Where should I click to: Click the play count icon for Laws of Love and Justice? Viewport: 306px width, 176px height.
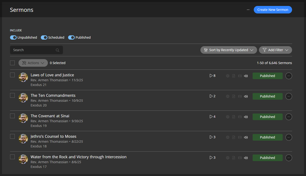pyautogui.click(x=211, y=76)
